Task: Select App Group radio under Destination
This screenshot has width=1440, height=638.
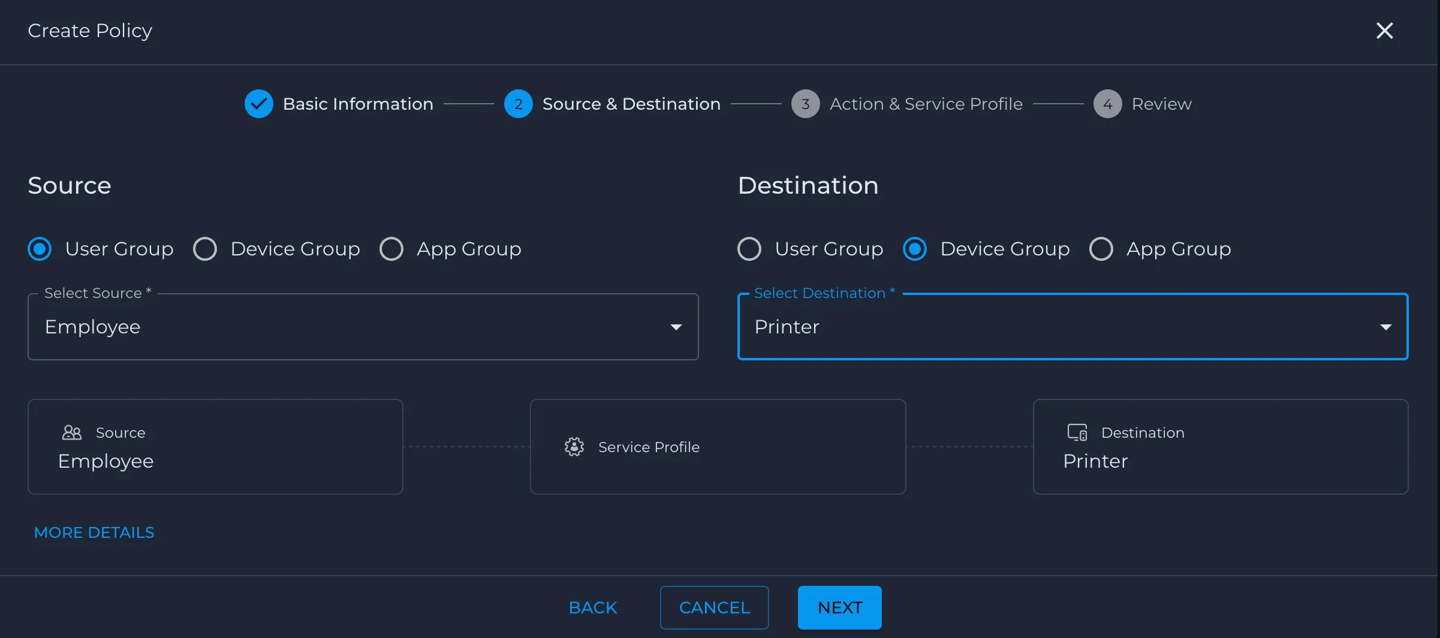Action: coord(1101,249)
